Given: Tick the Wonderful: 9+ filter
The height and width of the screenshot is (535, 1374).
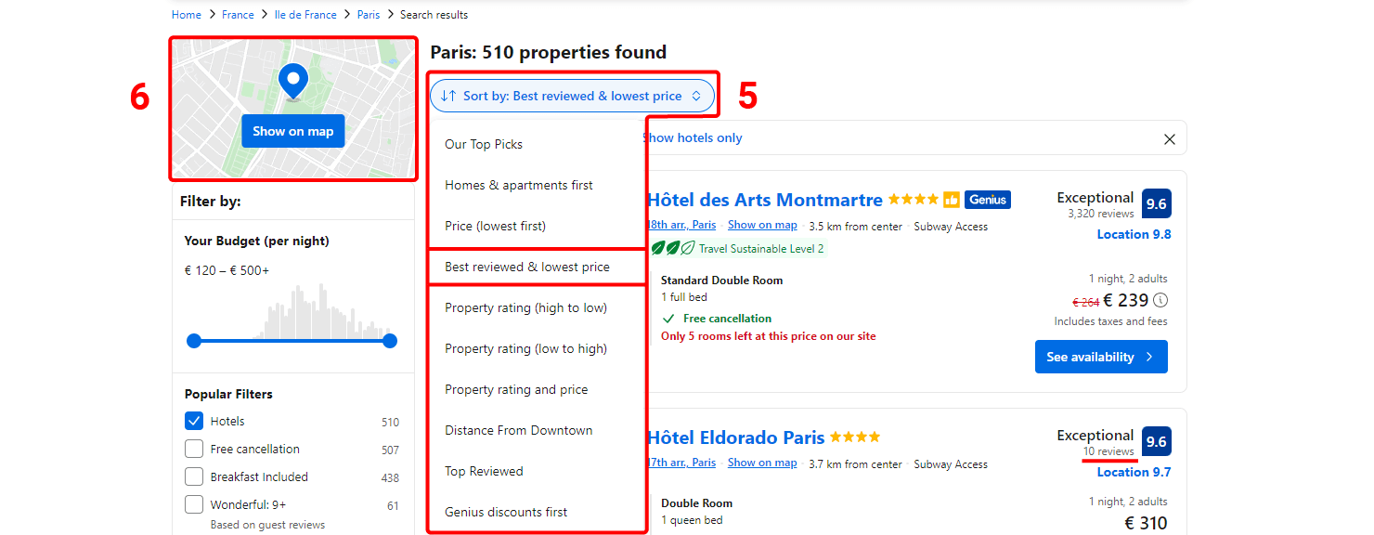Looking at the screenshot, I should point(194,504).
